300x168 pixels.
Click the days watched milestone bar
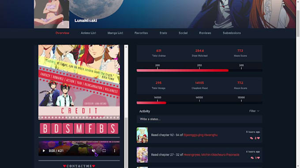pos(199,70)
